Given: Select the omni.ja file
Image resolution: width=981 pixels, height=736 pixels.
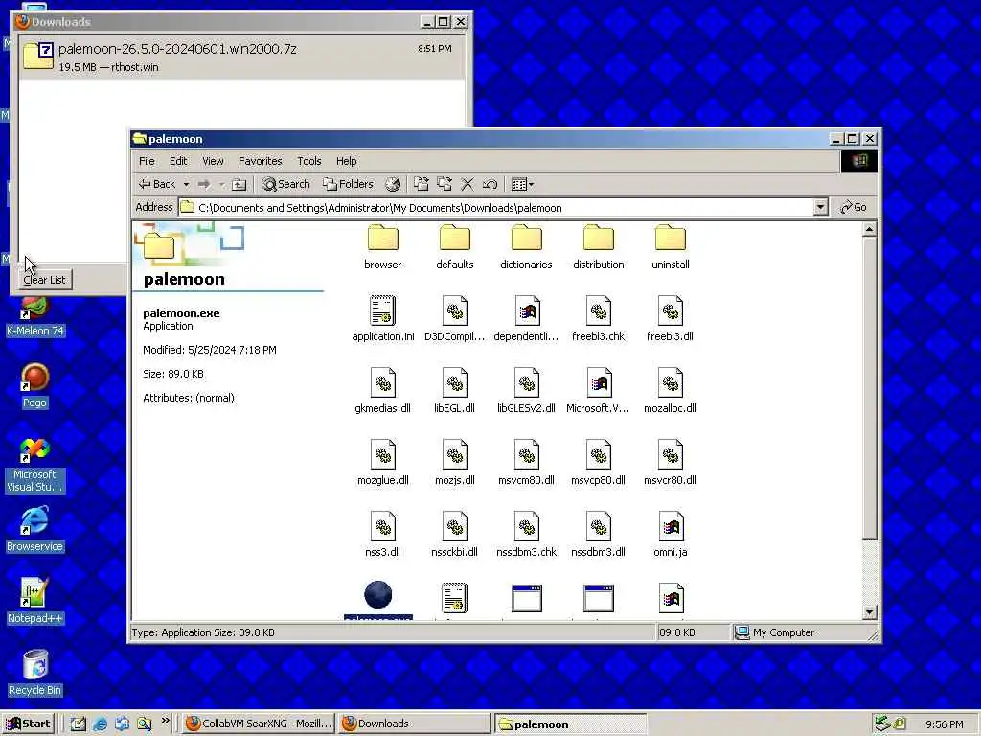Looking at the screenshot, I should click(x=670, y=535).
